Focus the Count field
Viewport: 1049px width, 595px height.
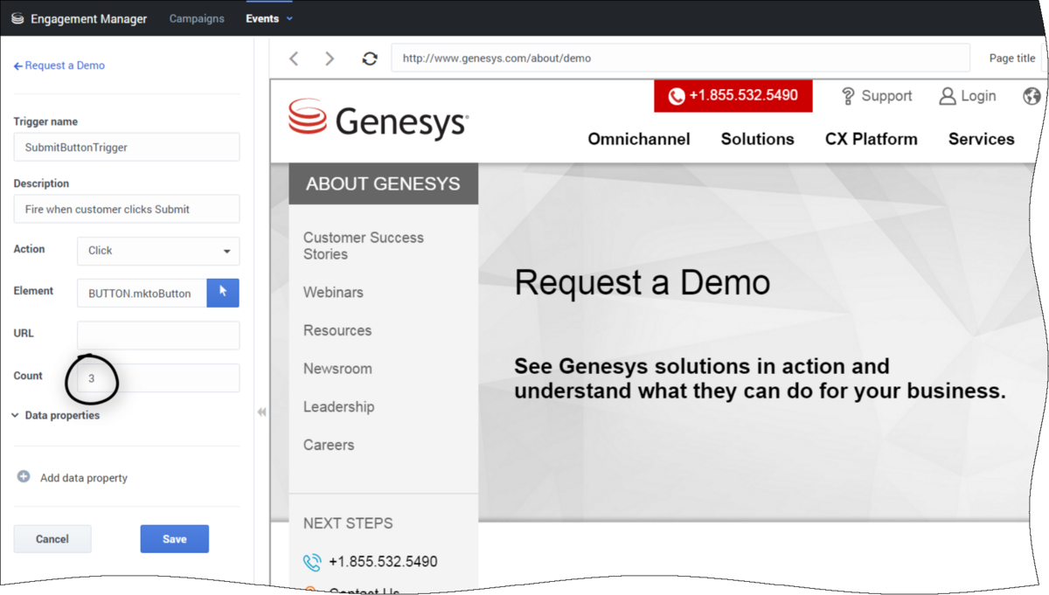(x=158, y=378)
